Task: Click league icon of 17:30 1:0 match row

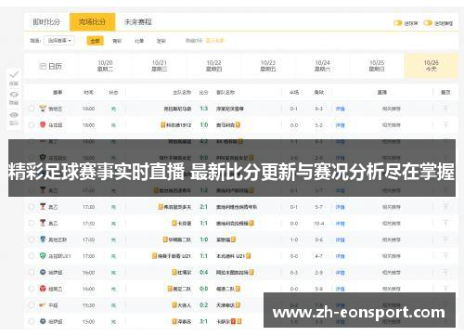Action: (43, 239)
